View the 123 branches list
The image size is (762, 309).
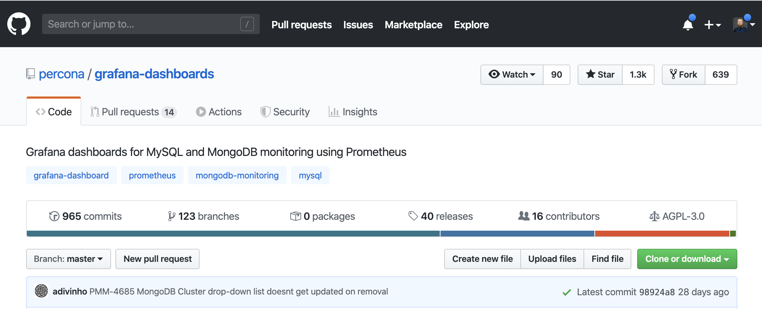tap(204, 216)
